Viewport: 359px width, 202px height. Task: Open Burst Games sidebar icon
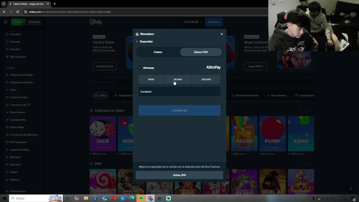7,112
